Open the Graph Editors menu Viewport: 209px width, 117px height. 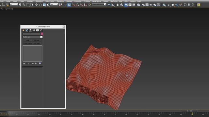[50, 1]
